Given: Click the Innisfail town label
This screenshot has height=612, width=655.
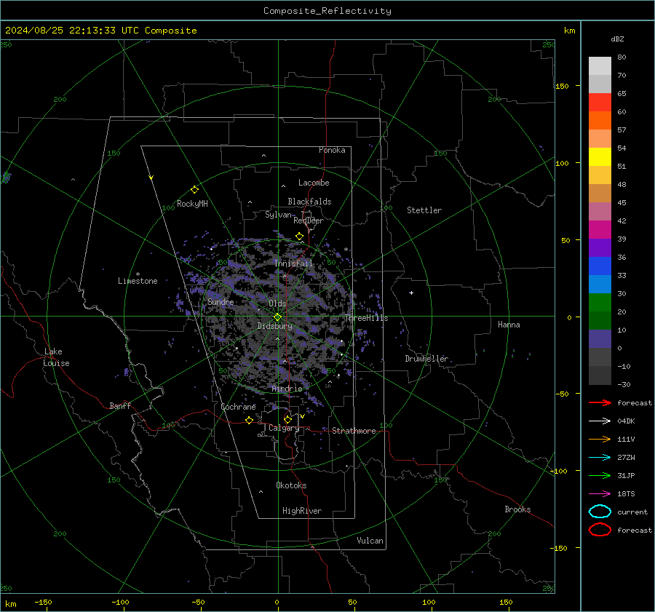Looking at the screenshot, I should [x=294, y=263].
